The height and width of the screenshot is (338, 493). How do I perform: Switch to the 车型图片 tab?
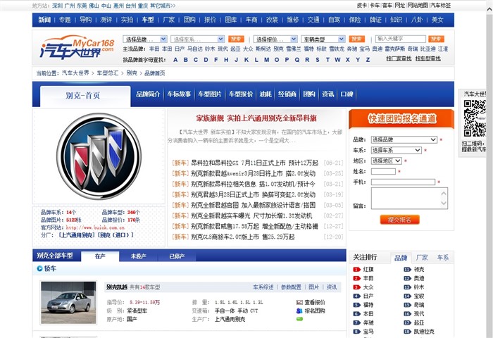[x=209, y=94]
